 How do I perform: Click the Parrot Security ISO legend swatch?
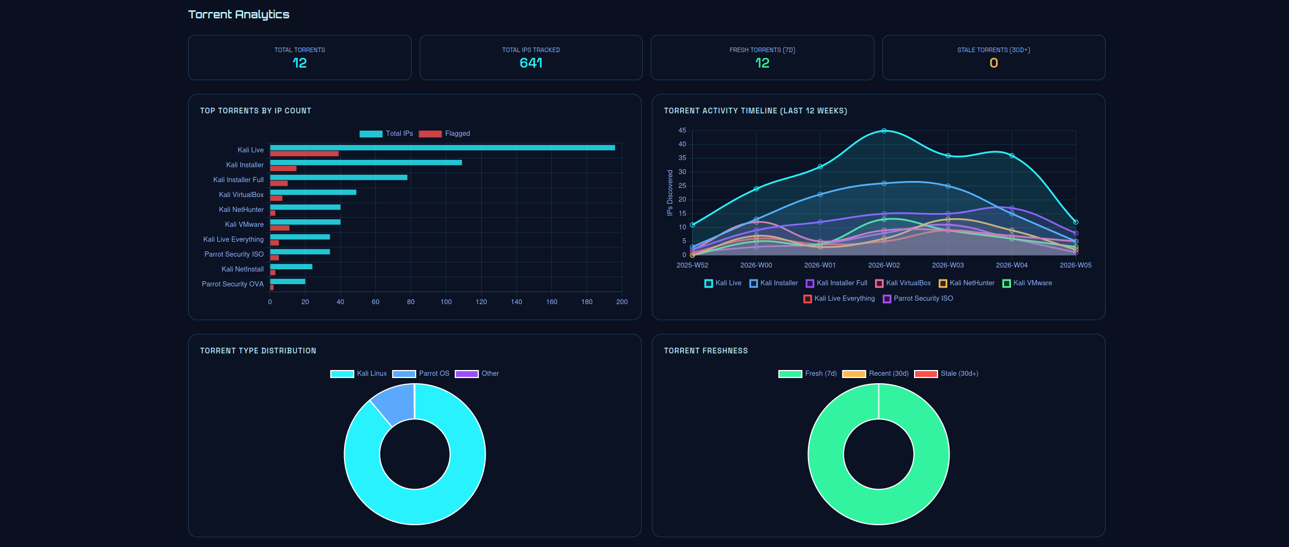[887, 298]
